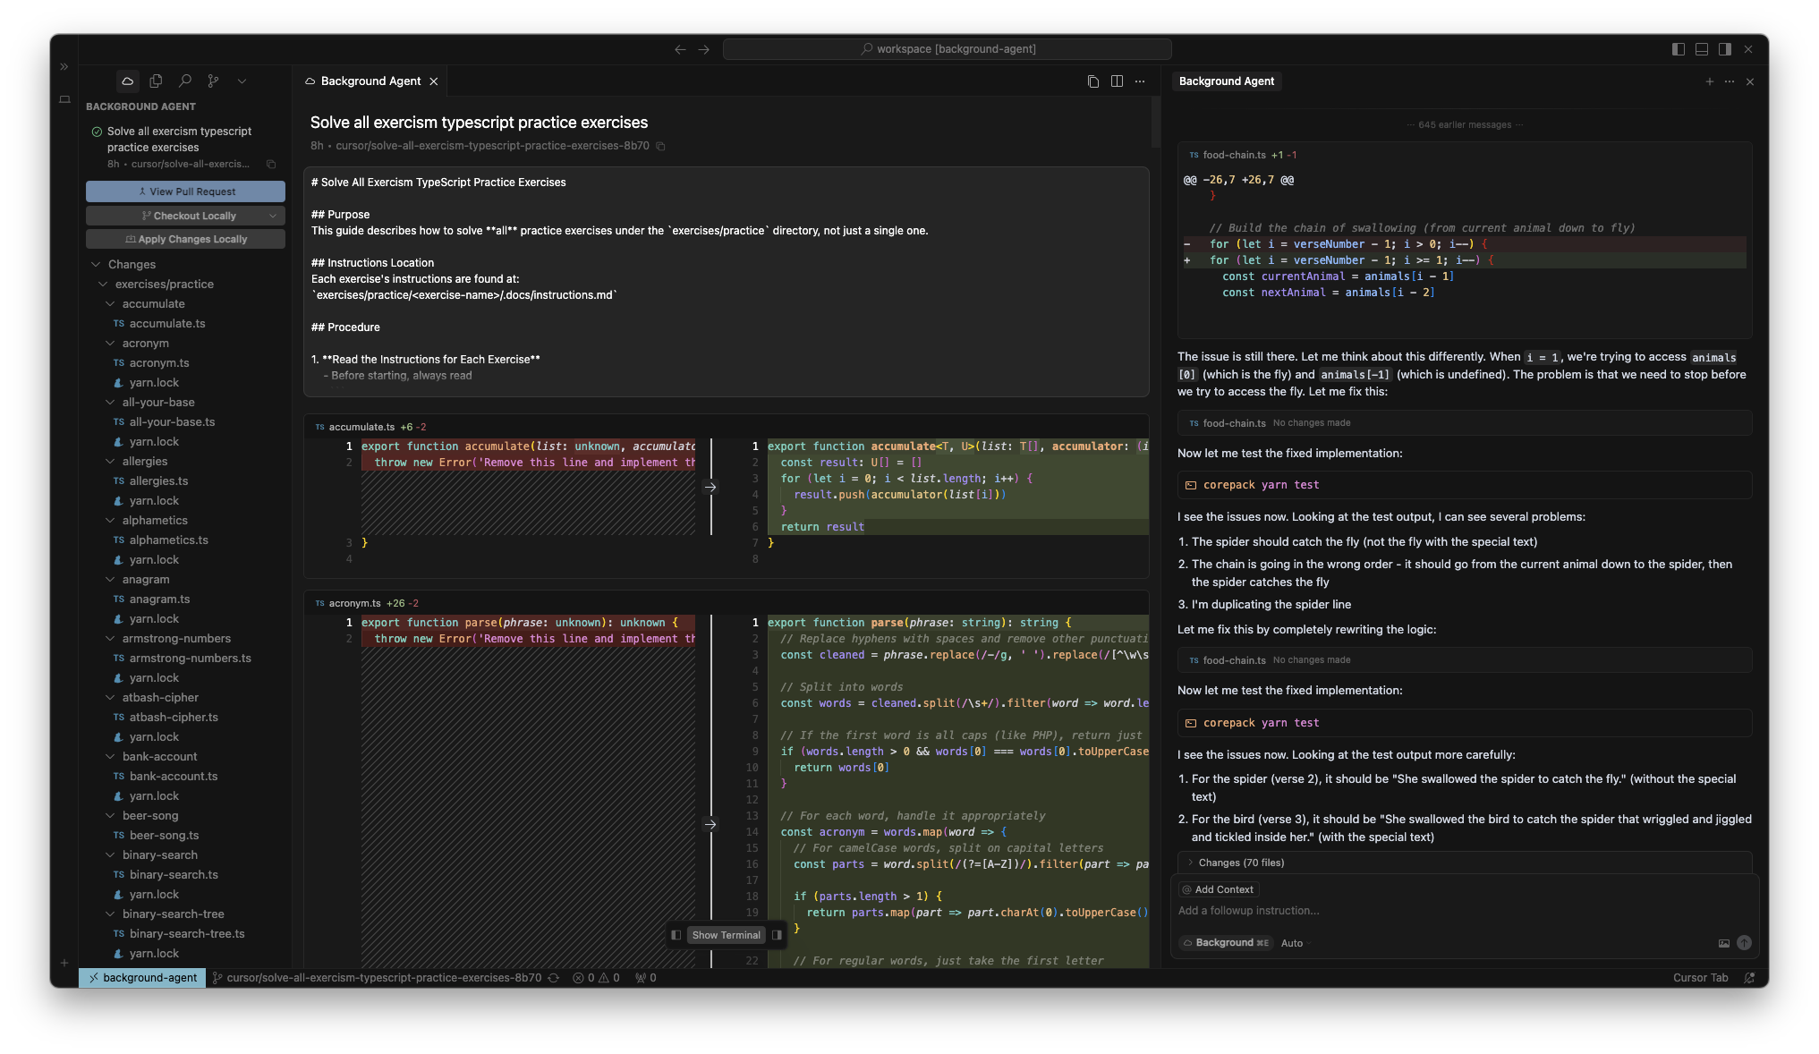Toggle the secondary sidebar layout icon
Screen dimensions: 1819x1054
1725,49
